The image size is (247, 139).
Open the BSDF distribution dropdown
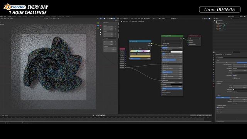click(x=172, y=41)
